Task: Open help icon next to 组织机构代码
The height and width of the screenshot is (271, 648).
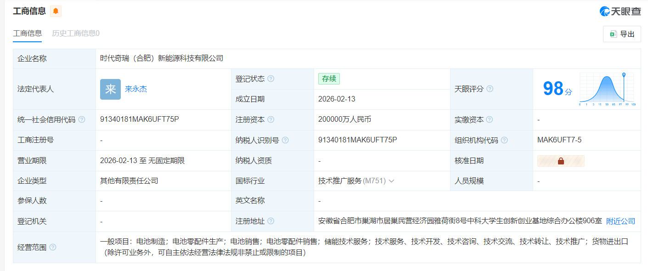Action: [x=504, y=140]
